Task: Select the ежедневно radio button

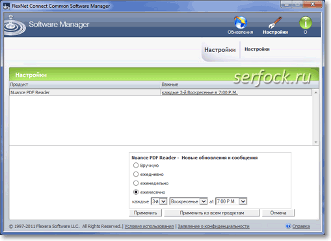Action: point(136,174)
